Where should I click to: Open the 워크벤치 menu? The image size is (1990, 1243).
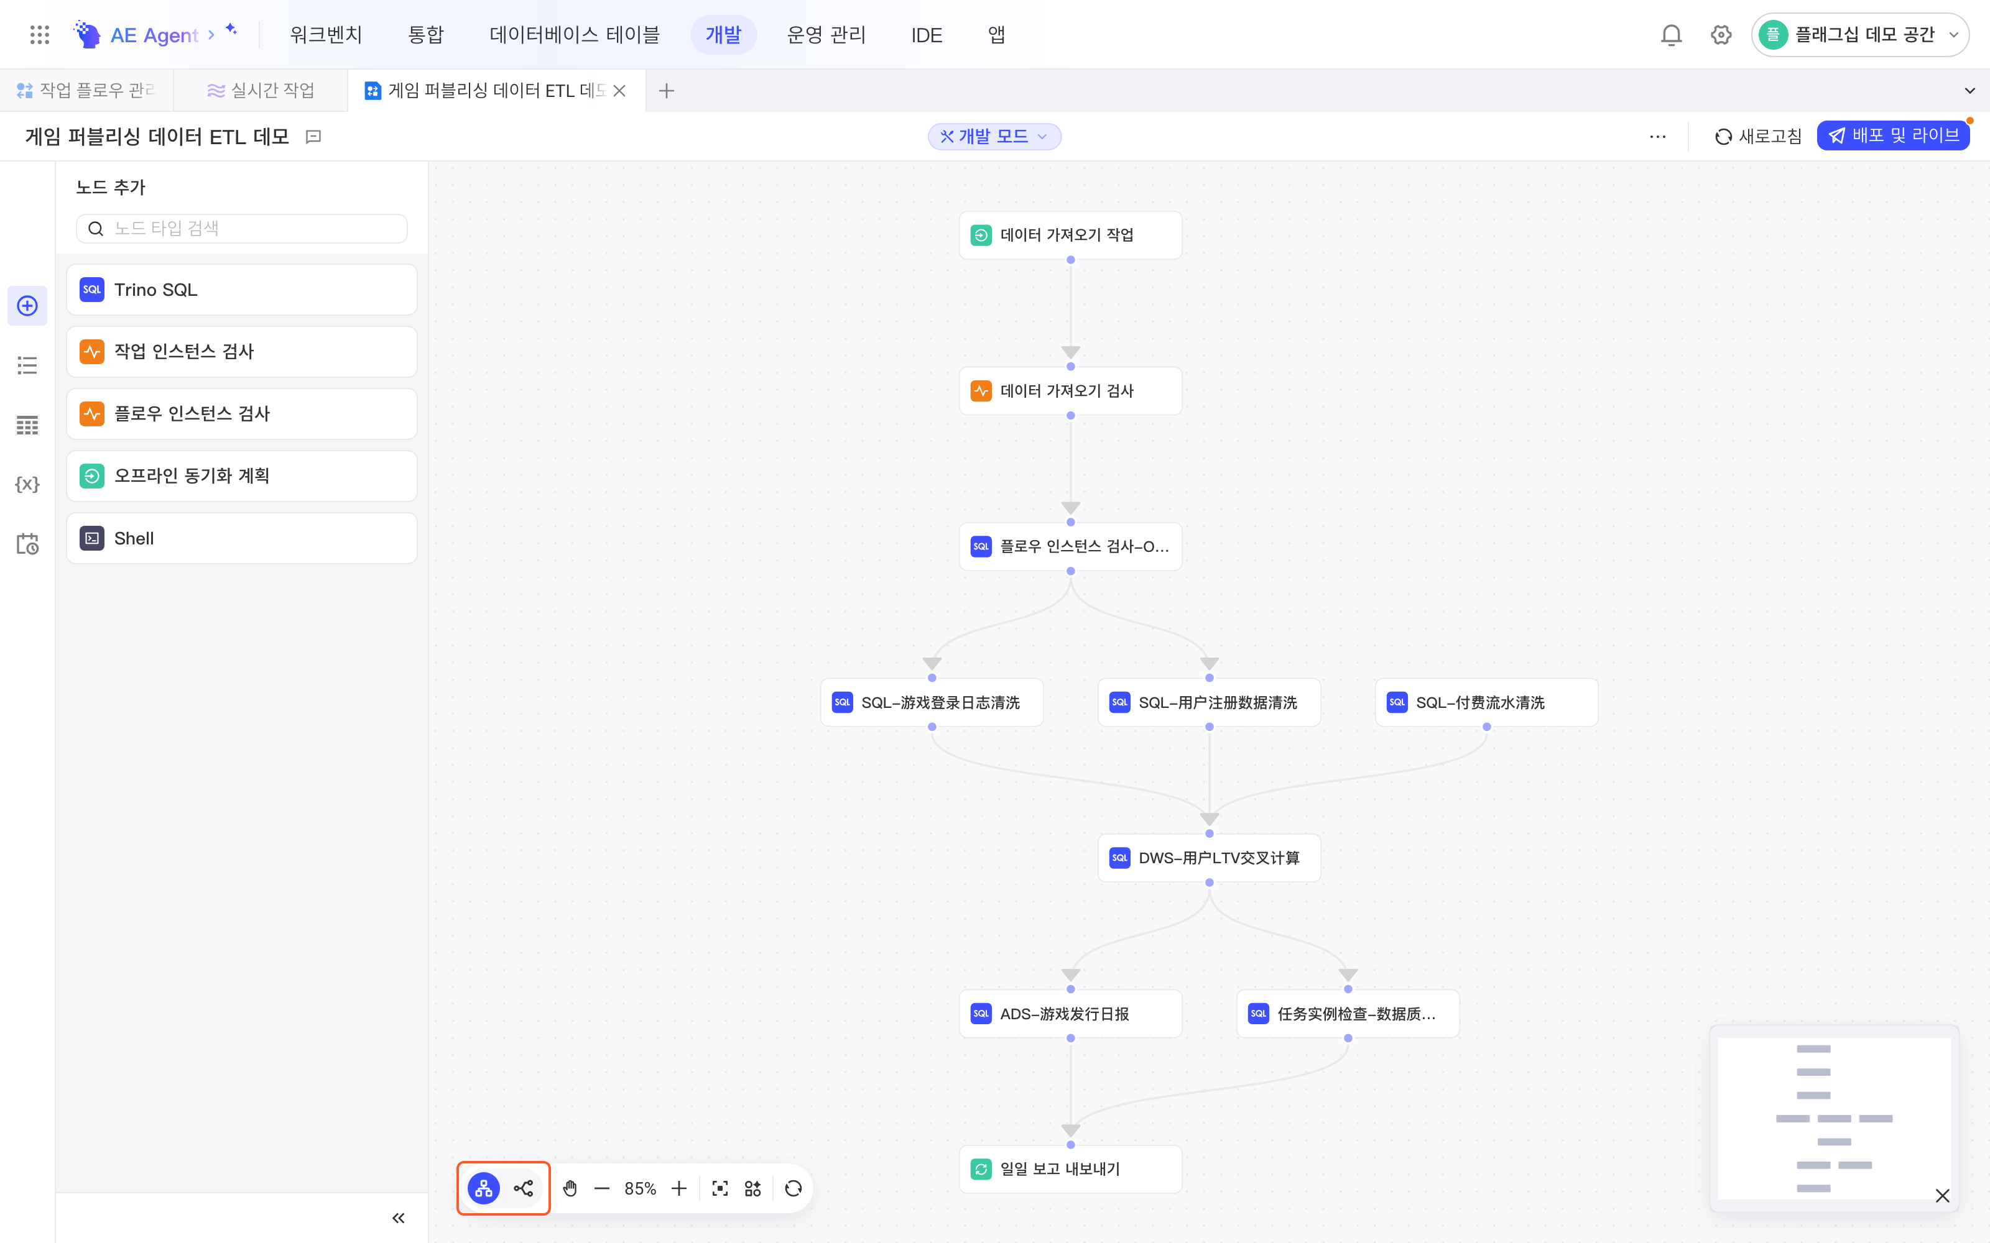[x=326, y=35]
